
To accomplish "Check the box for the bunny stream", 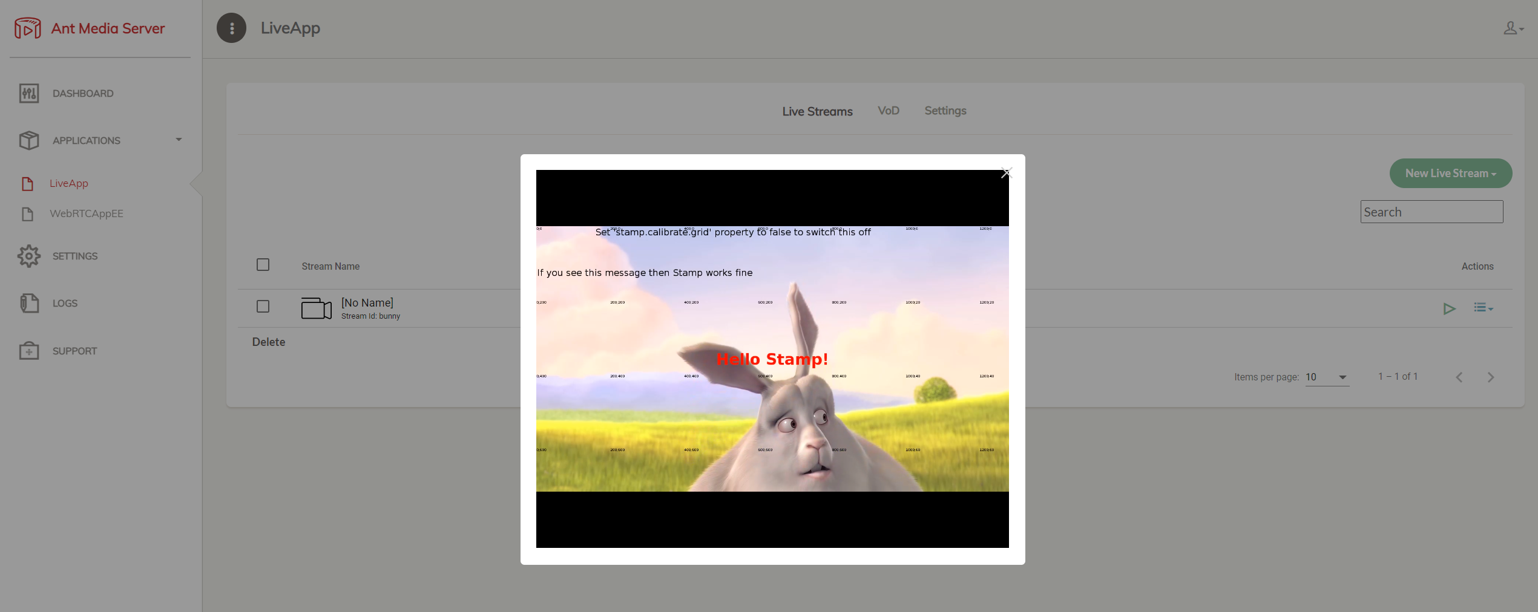I will 263,307.
